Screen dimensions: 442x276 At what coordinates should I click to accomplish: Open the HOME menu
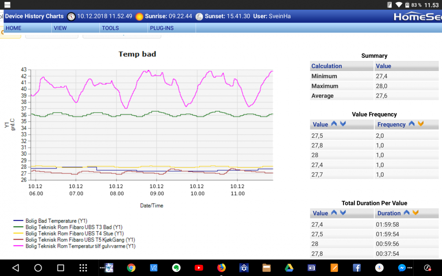tap(14, 28)
